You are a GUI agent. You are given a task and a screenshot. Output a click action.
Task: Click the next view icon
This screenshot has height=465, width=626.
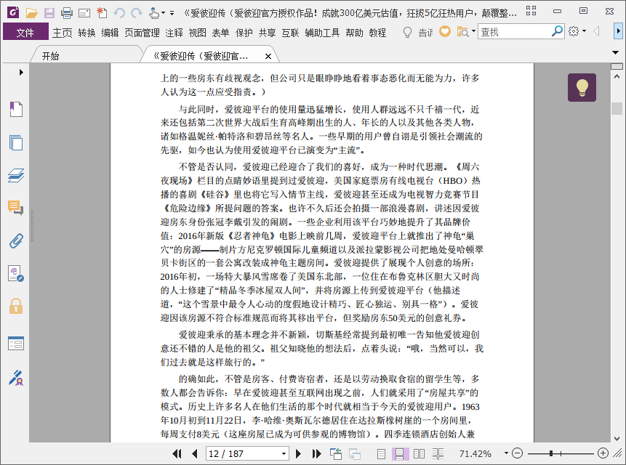pos(354,453)
